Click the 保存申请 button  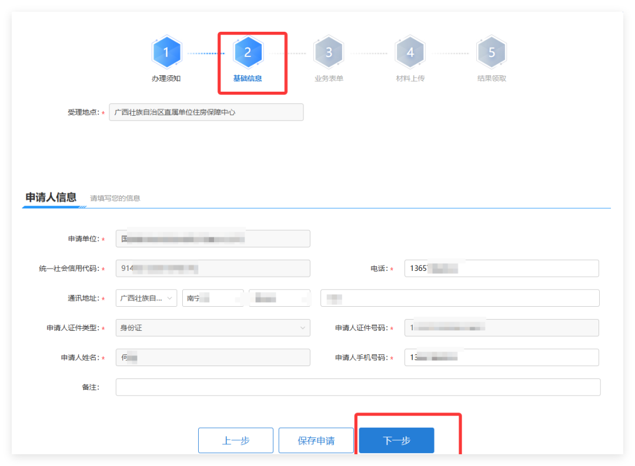316,441
